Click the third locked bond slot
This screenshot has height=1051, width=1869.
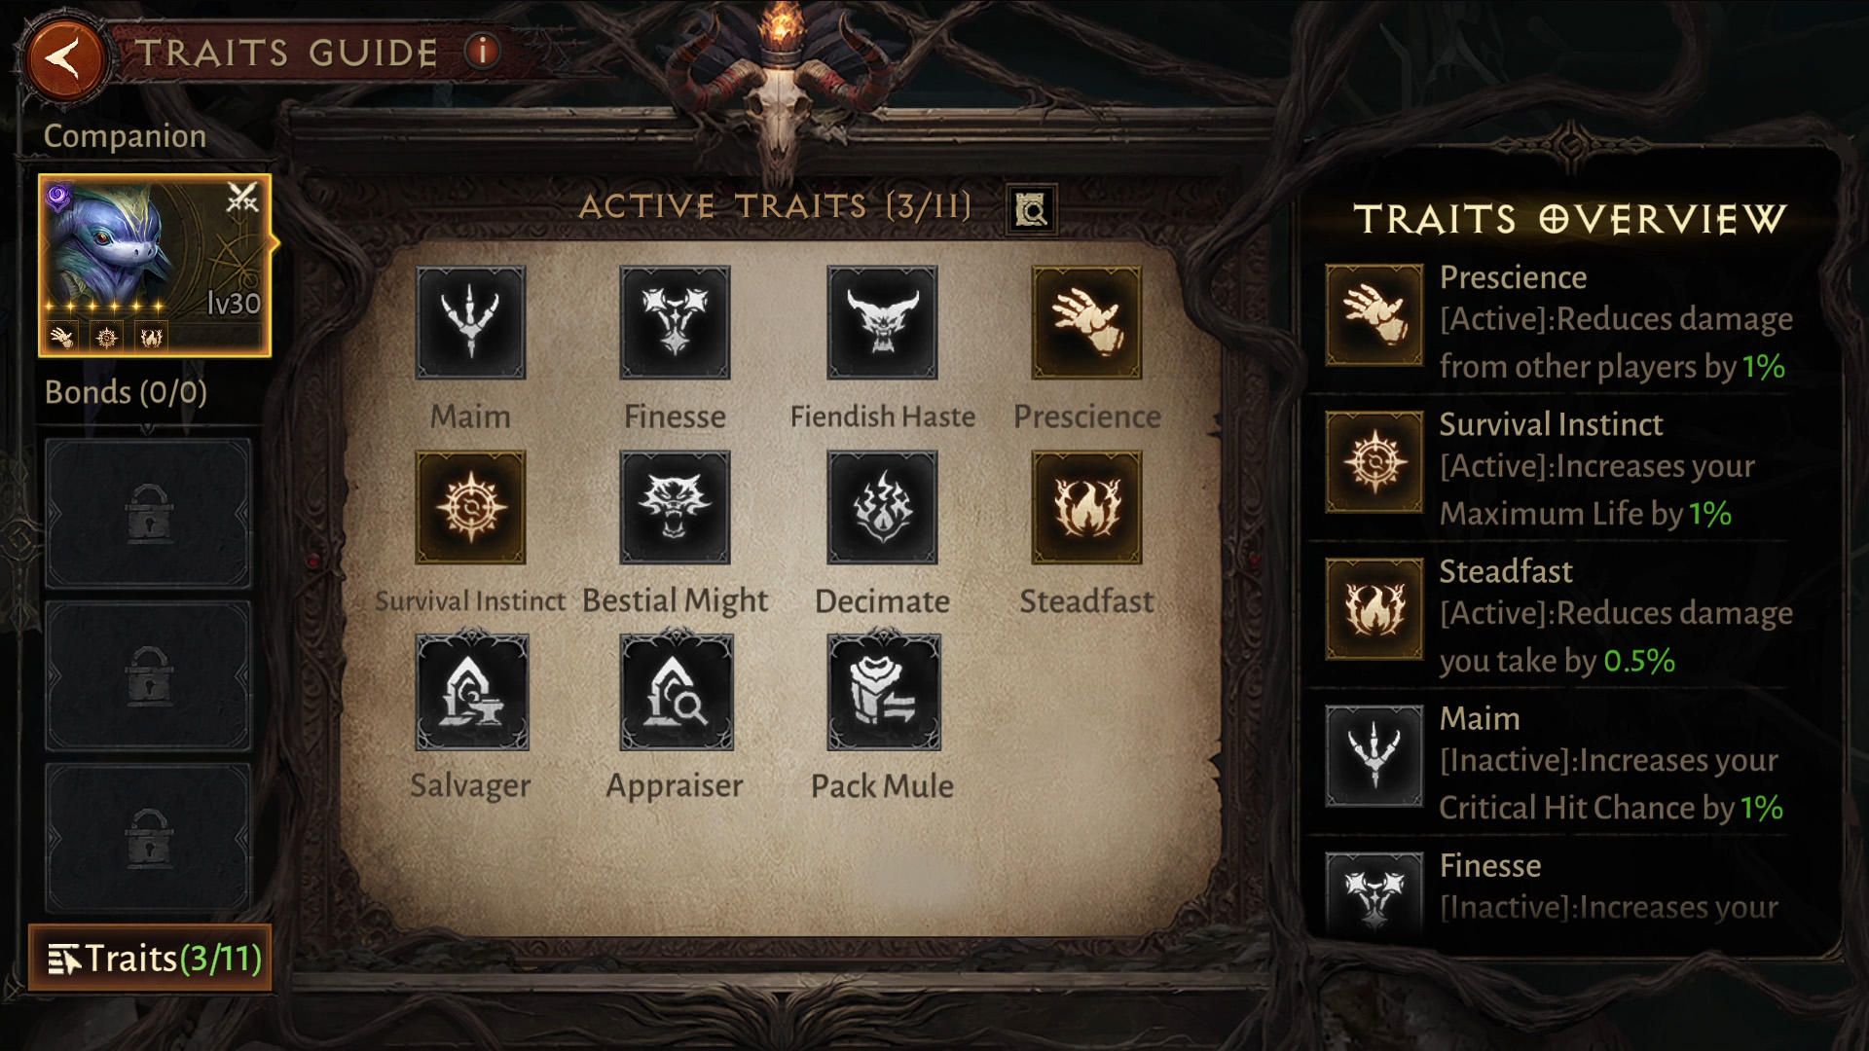[148, 838]
